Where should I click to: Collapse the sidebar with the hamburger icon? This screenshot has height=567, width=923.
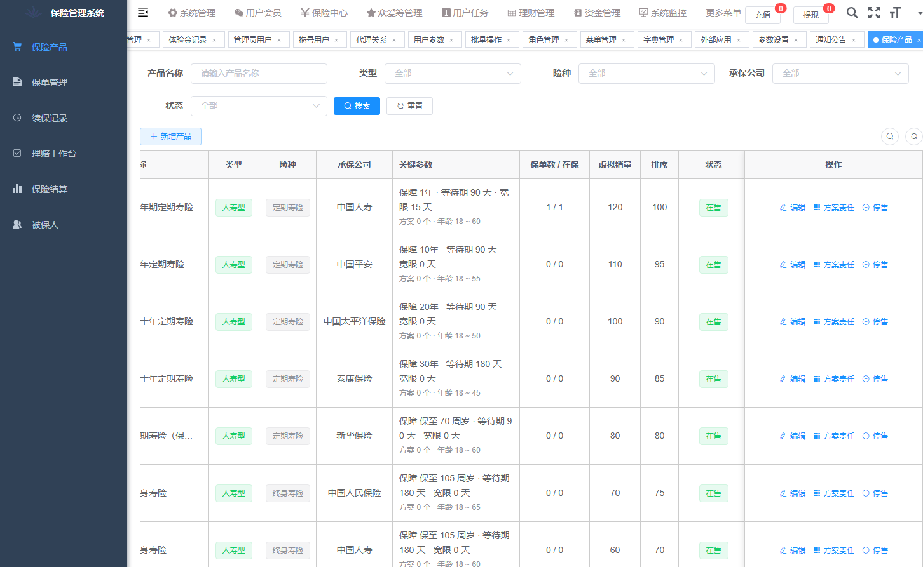pos(143,12)
